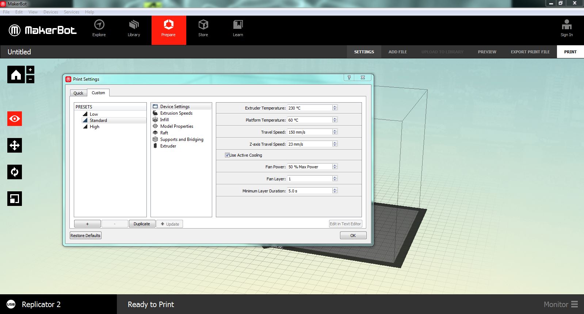Screen dimensions: 584x314
Task: Switch to the Quick tab
Action: click(79, 93)
